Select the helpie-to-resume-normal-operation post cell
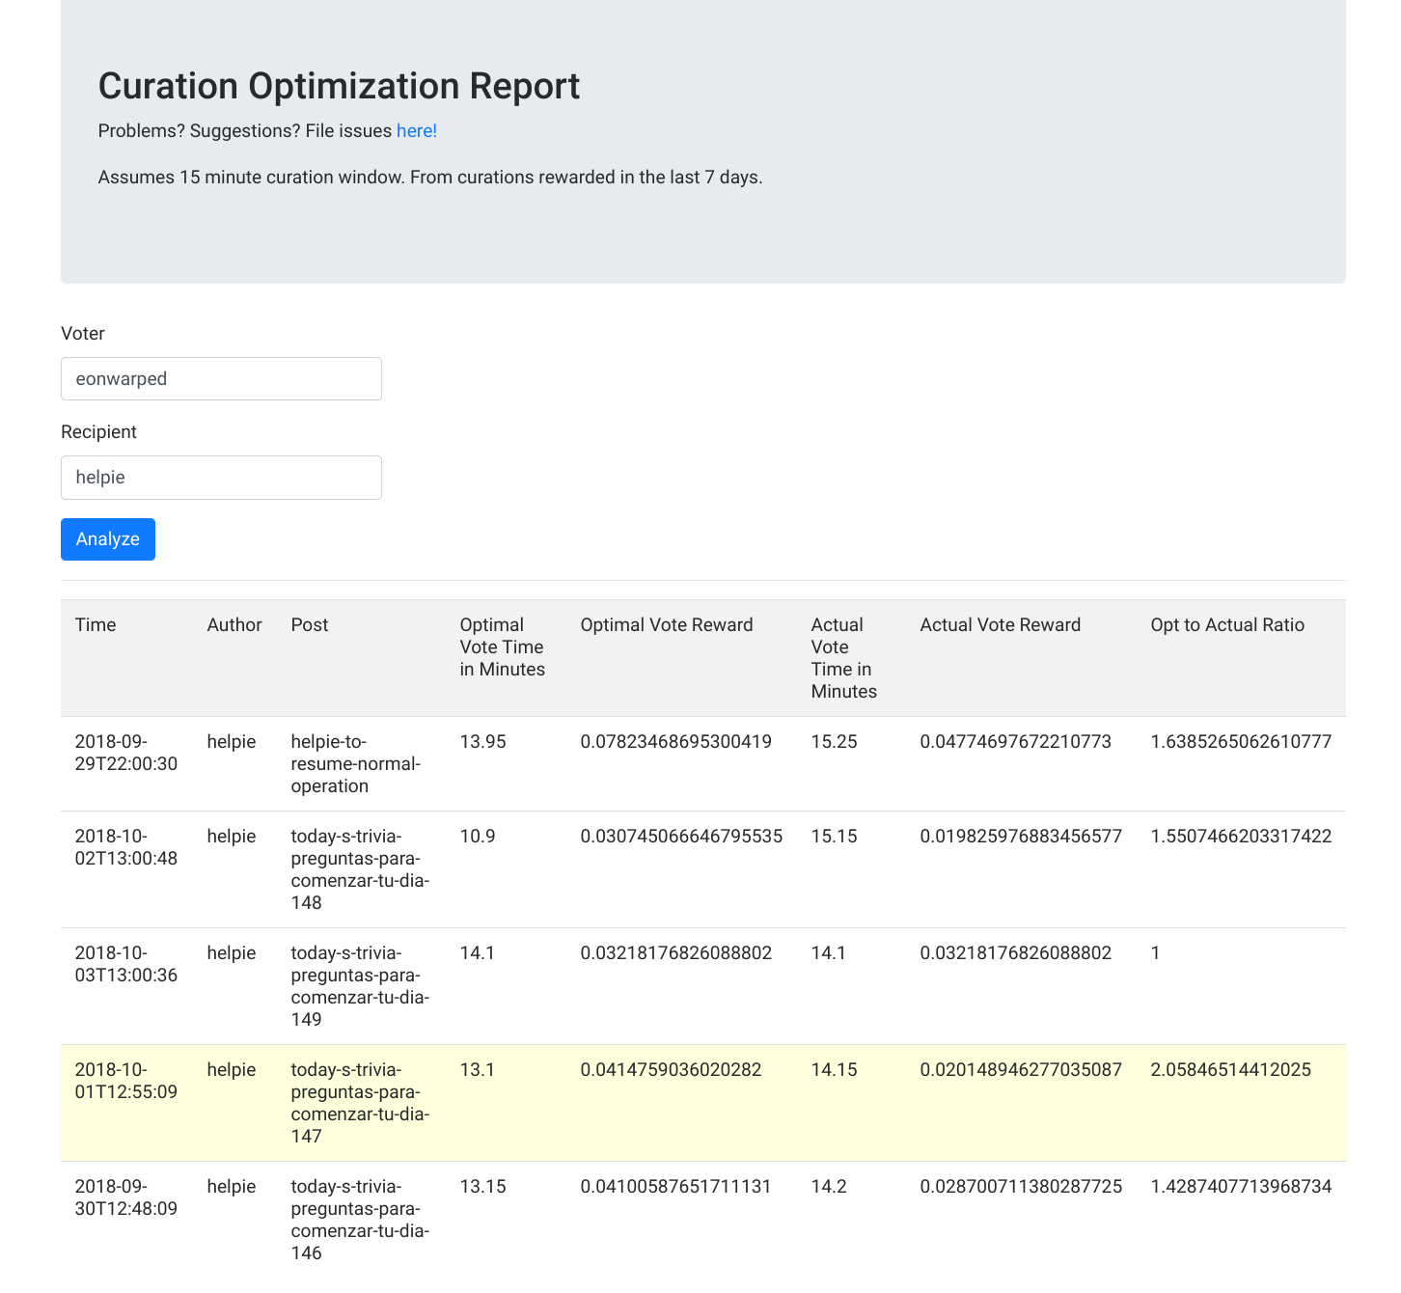The height and width of the screenshot is (1293, 1401). click(x=356, y=764)
